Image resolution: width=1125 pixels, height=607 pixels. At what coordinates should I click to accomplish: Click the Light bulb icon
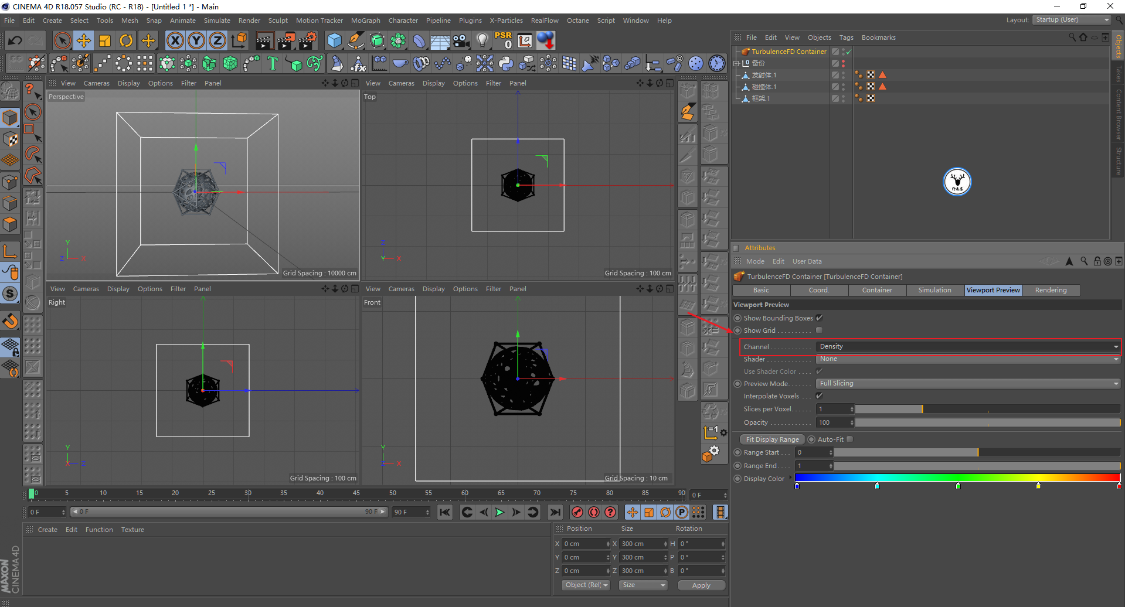coord(482,40)
